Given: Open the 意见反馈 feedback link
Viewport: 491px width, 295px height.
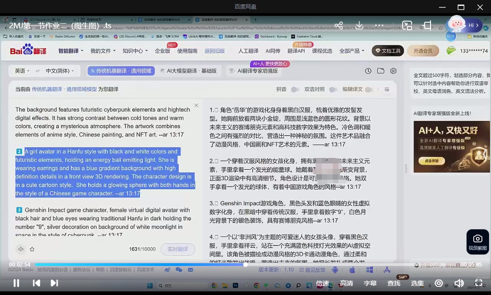Looking at the screenshot, I should pyautogui.click(x=312, y=270).
